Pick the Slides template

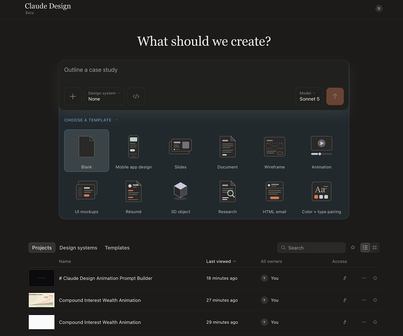tap(180, 151)
